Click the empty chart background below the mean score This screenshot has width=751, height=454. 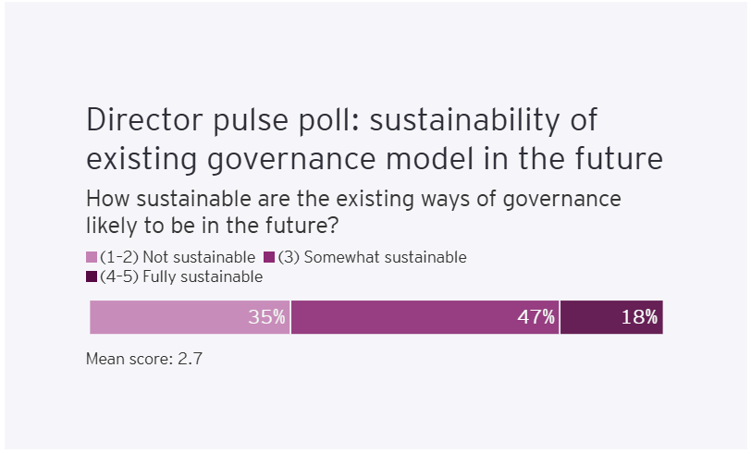pyautogui.click(x=370, y=407)
